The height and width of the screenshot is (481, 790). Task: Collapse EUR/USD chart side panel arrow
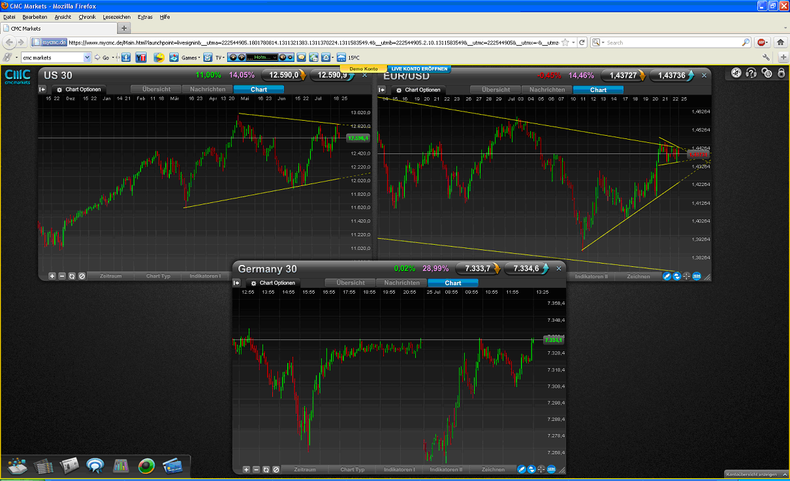(x=382, y=89)
